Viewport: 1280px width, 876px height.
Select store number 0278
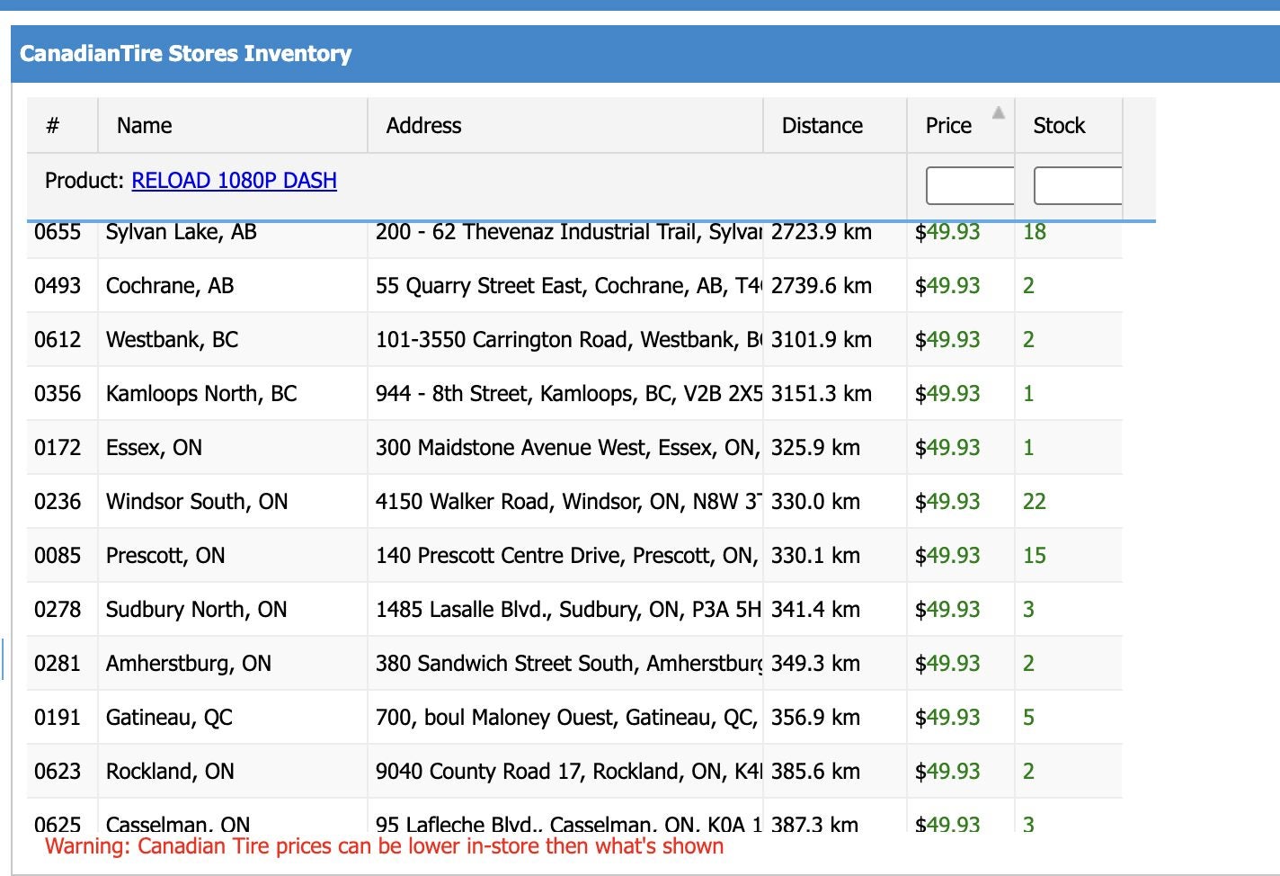coord(58,610)
